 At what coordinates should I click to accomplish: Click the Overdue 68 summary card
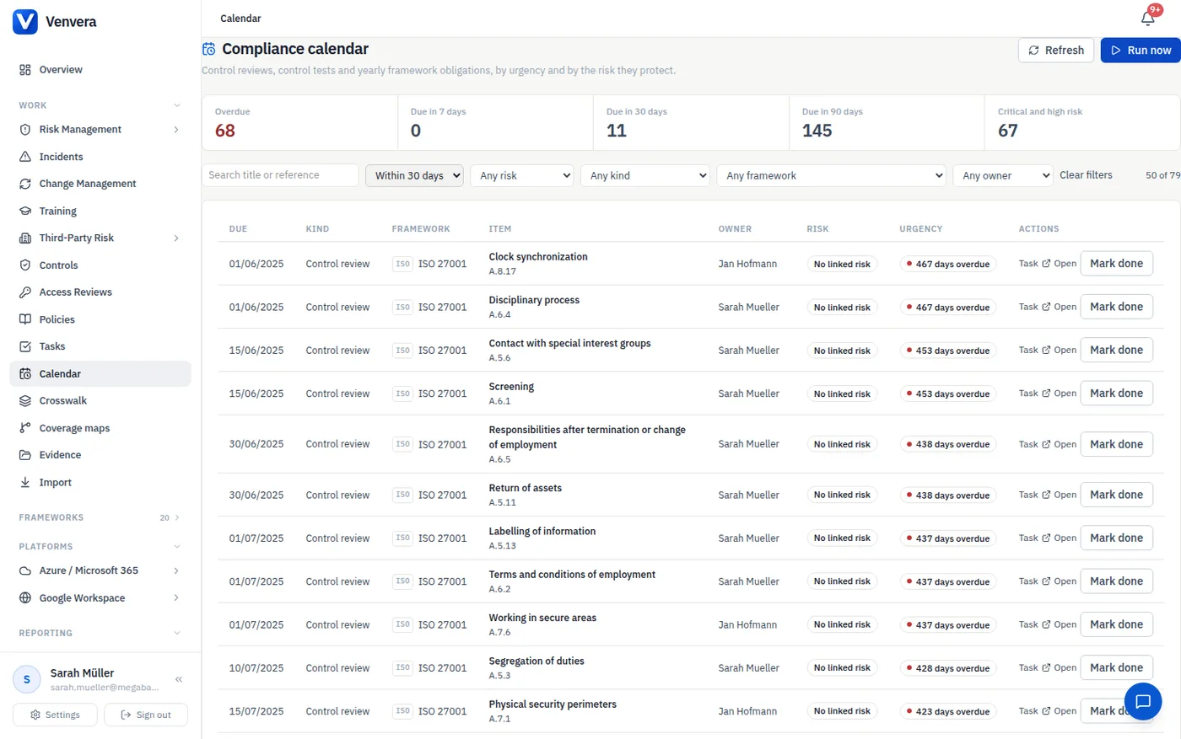pos(299,123)
